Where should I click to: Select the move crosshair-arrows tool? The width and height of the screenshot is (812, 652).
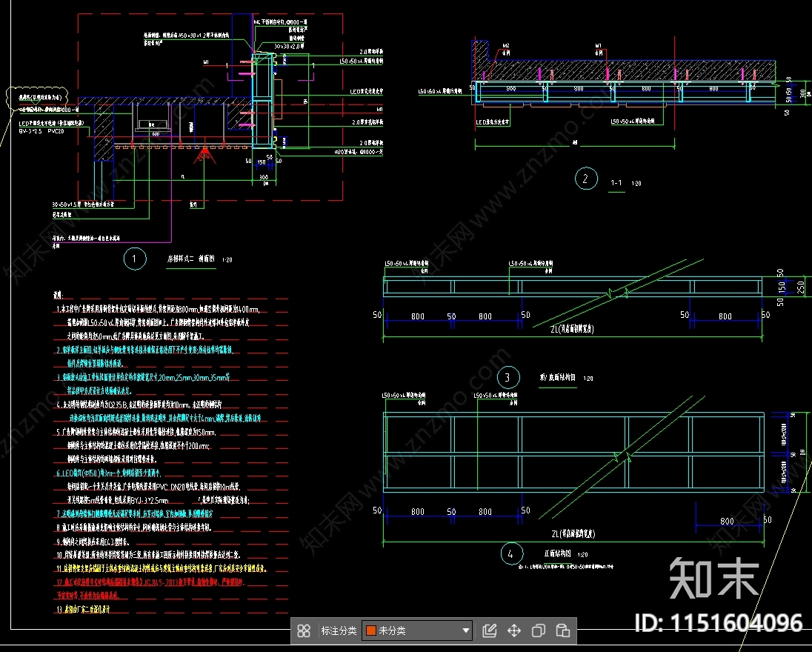(x=513, y=631)
